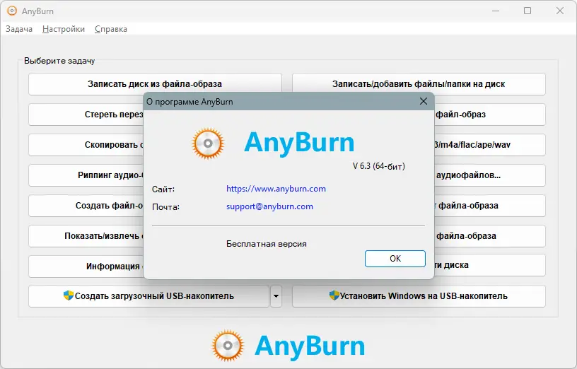The width and height of the screenshot is (577, 369).
Task: Minimize the AnyBurn window
Action: (x=496, y=11)
